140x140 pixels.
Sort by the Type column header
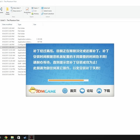pos(20,24)
